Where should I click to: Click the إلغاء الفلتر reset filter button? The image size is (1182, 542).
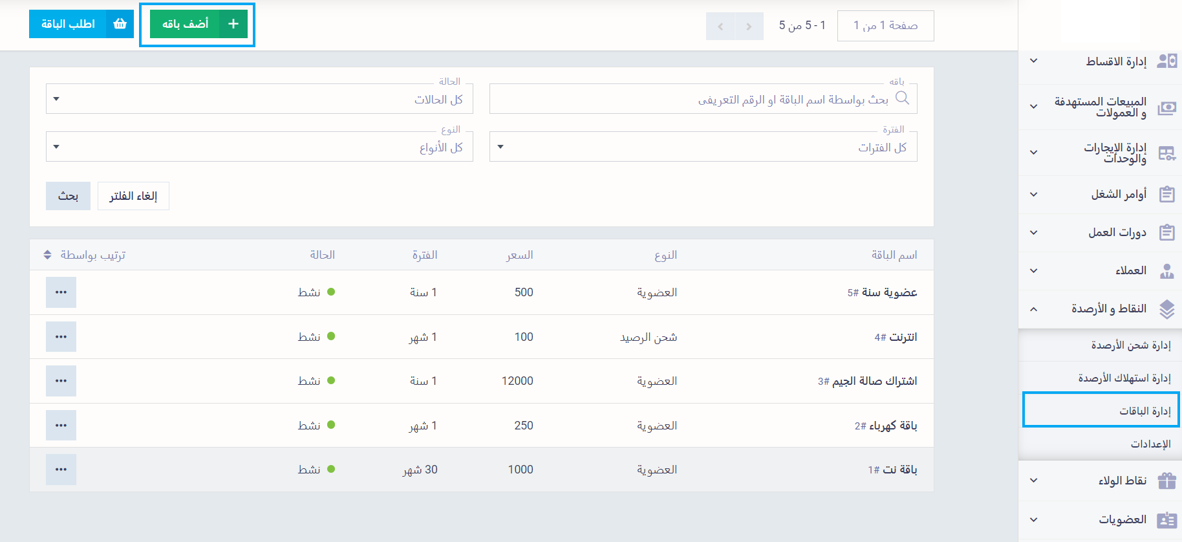pyautogui.click(x=133, y=196)
